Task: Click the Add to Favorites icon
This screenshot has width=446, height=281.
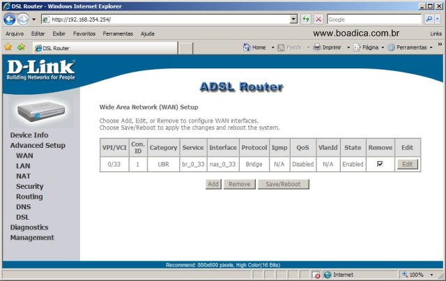Action: pyautogui.click(x=21, y=47)
